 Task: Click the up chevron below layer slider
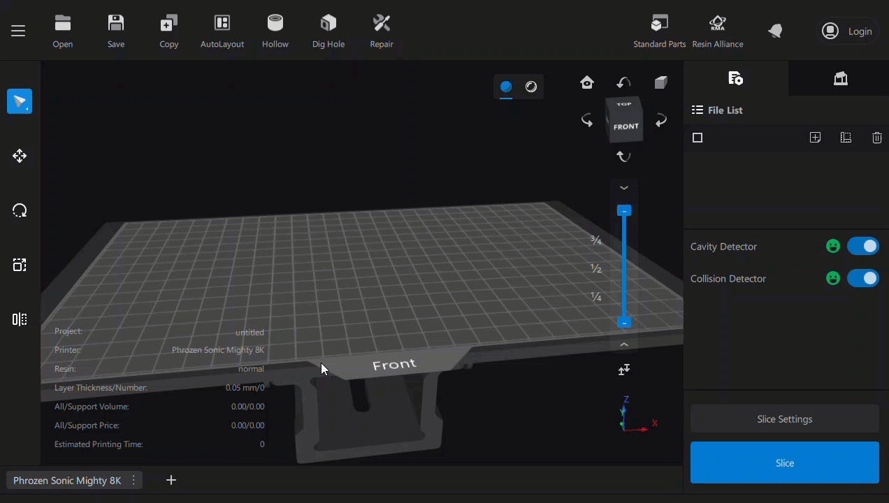click(x=624, y=344)
